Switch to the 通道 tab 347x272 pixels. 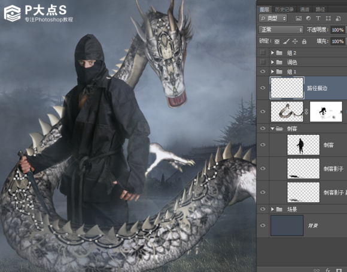[305, 10]
